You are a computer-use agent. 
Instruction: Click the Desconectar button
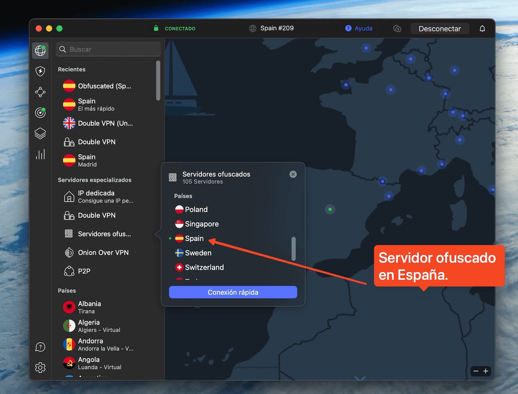(440, 29)
